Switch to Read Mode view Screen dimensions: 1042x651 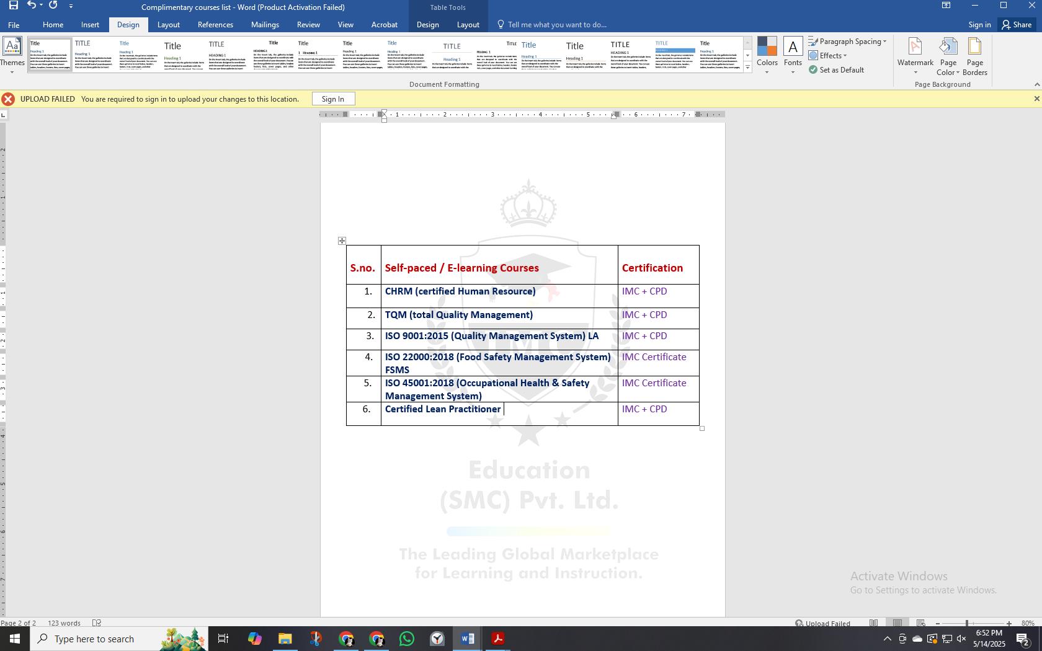pos(873,622)
